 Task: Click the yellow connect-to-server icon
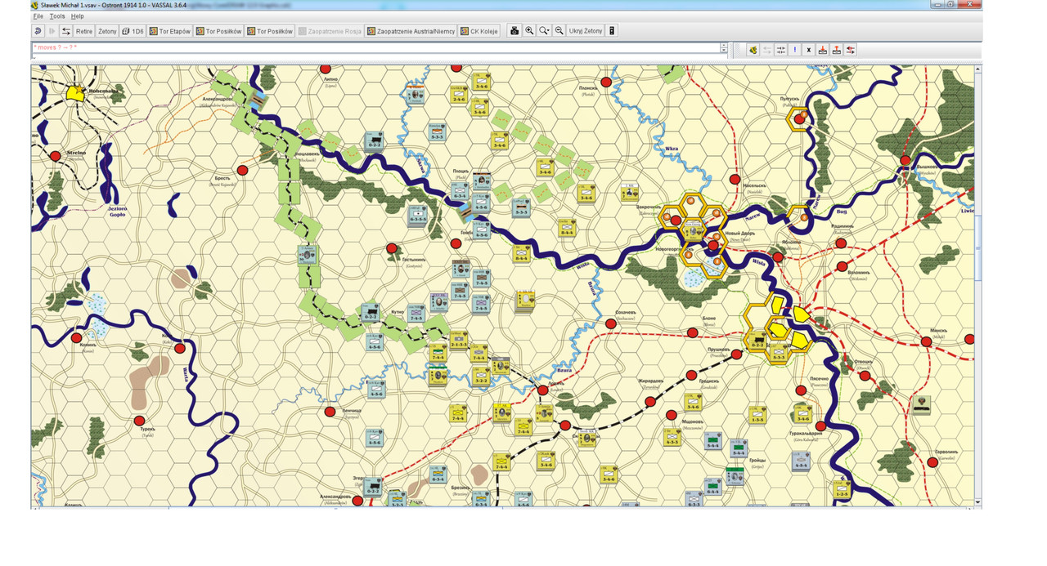[753, 50]
